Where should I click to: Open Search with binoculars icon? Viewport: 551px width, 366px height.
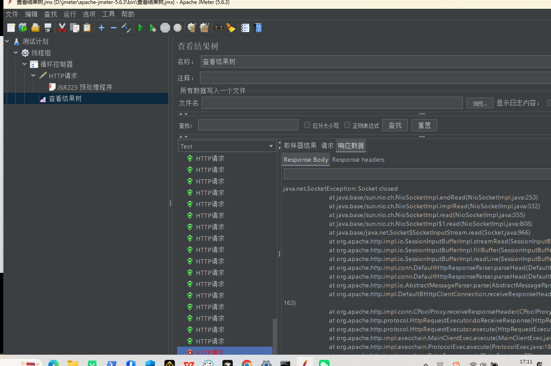219,28
